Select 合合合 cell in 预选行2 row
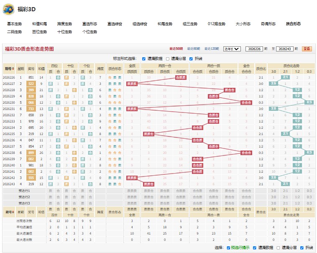The width and height of the screenshot is (317, 253). point(246,197)
